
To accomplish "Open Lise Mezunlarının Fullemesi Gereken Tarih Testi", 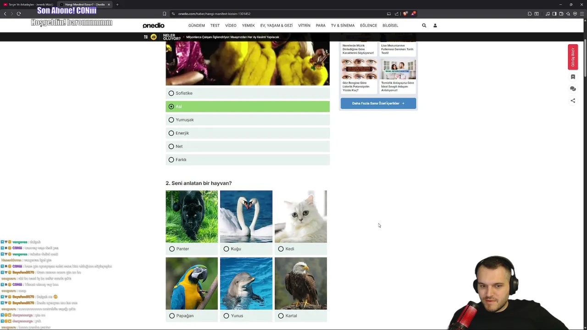I will (397, 49).
